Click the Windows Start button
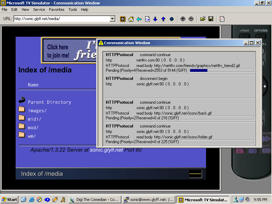Screen dimensions: 272x204 (x=10, y=200)
